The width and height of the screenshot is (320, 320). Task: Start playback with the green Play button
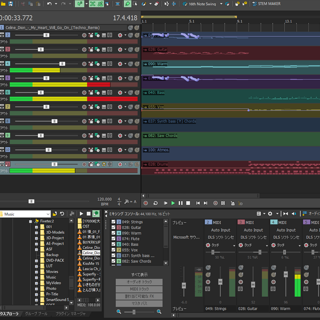pyautogui.click(x=173, y=203)
